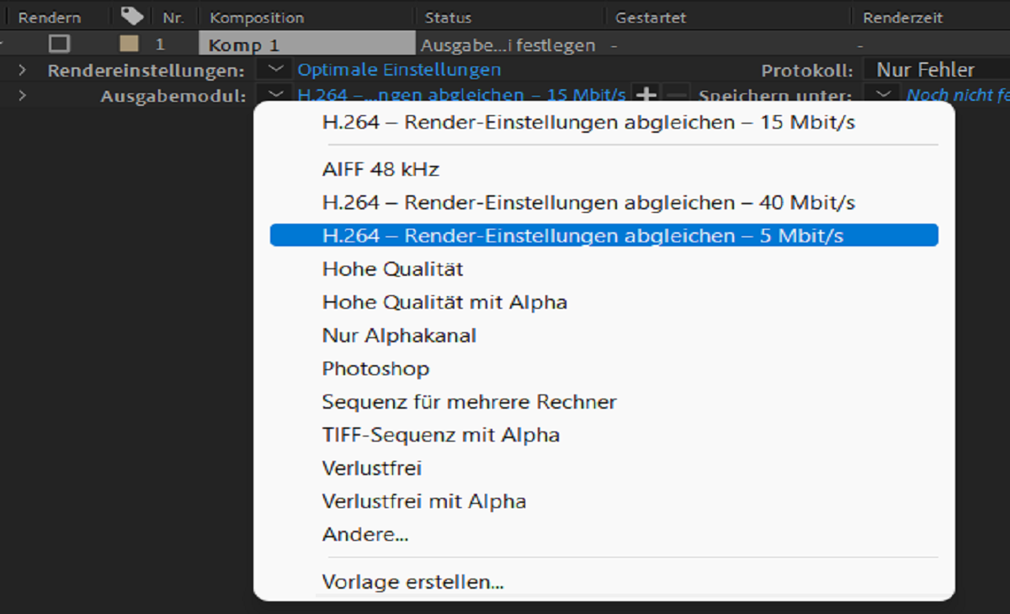
Task: Click the label tag column icon
Action: pos(132,16)
